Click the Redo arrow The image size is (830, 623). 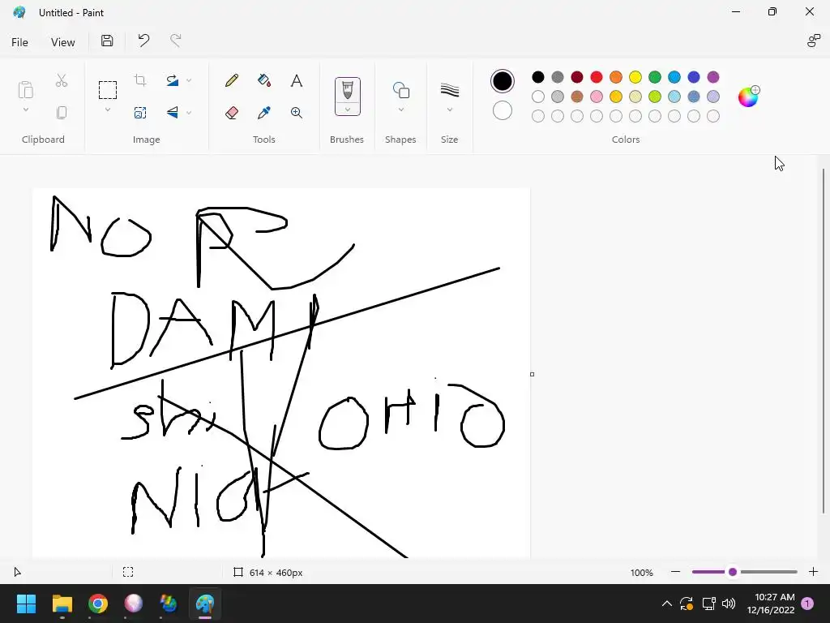pos(176,41)
